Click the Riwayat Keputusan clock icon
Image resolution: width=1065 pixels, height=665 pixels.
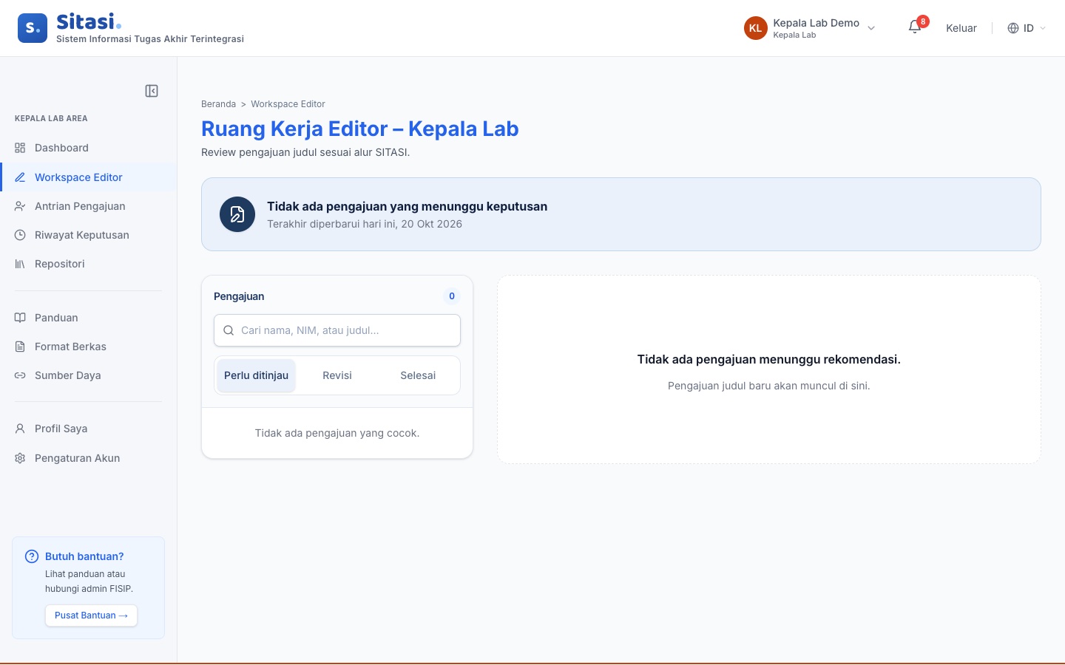20,235
